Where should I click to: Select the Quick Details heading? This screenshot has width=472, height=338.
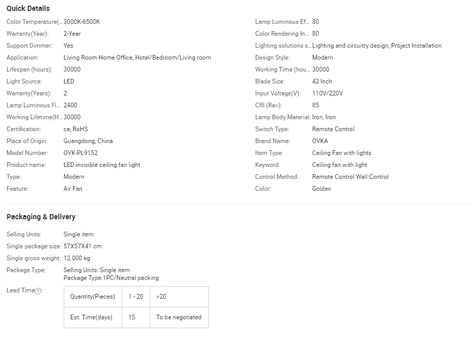28,8
